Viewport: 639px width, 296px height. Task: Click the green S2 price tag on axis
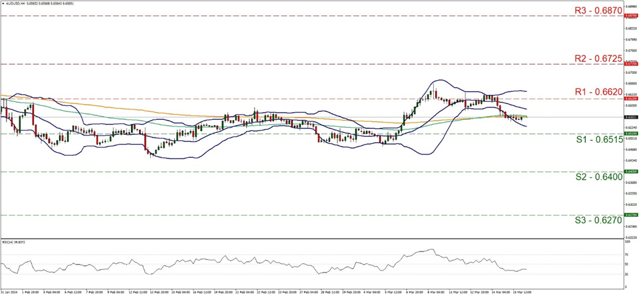632,172
